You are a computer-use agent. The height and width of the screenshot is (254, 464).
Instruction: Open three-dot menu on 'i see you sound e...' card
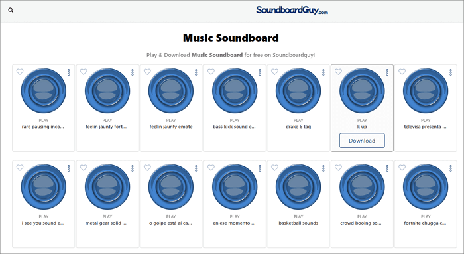click(x=69, y=168)
